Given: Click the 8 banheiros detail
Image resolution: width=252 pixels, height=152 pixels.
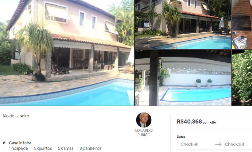Looking at the screenshot, I should [90, 148].
